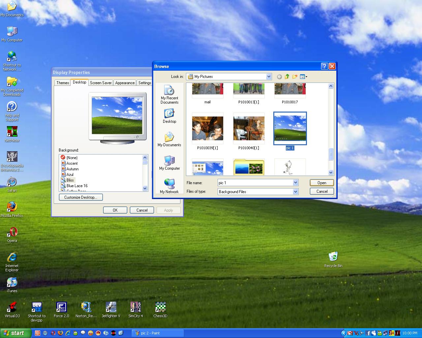Open Virtual DJ desktop icon

click(x=12, y=310)
